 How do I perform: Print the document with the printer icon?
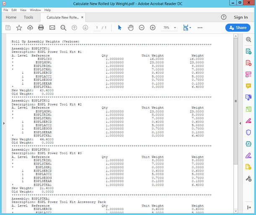pos(41,28)
